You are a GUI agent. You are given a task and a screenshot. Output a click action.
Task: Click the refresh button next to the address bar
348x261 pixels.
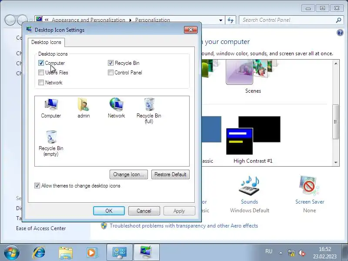[231, 20]
